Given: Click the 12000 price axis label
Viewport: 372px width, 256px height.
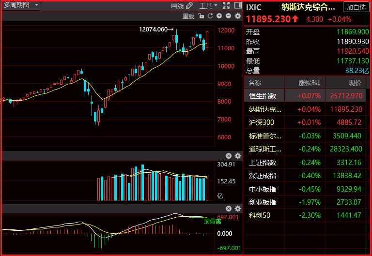Looking at the screenshot, I should click(226, 30).
